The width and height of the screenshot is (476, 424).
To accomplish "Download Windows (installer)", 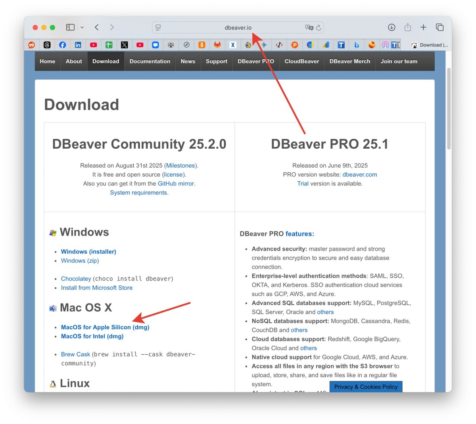I will 88,252.
